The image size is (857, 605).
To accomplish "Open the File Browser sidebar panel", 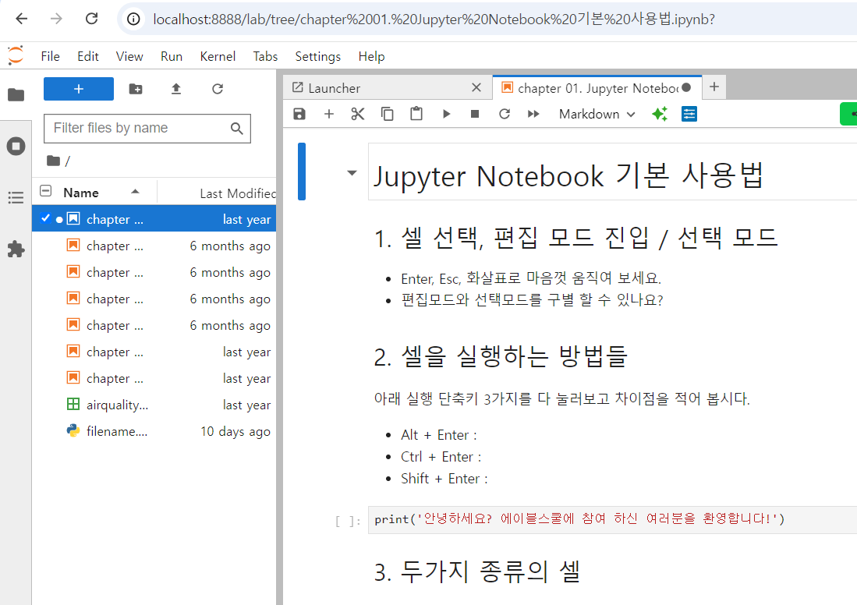I will tap(16, 94).
